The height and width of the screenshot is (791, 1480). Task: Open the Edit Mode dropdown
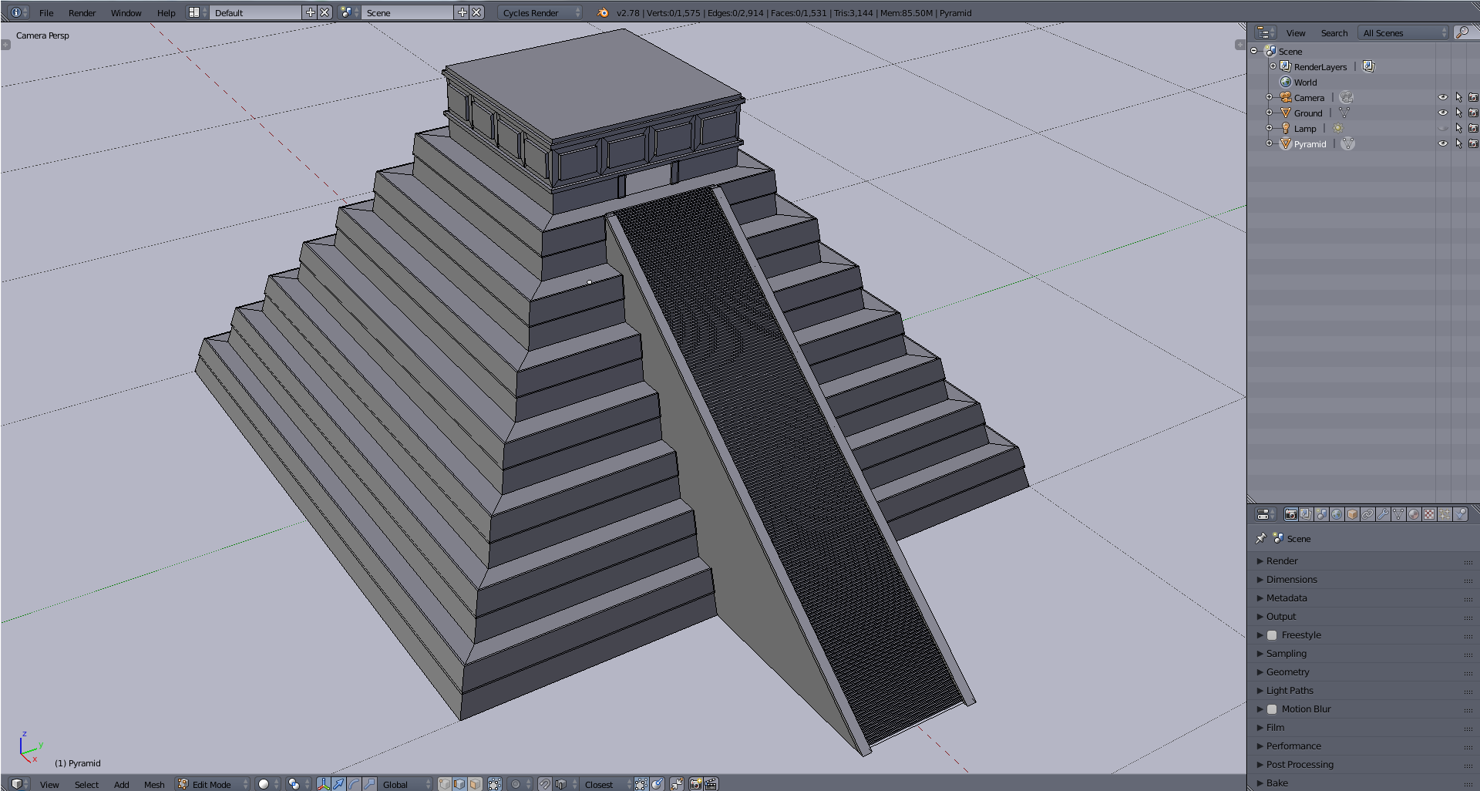[x=213, y=784]
